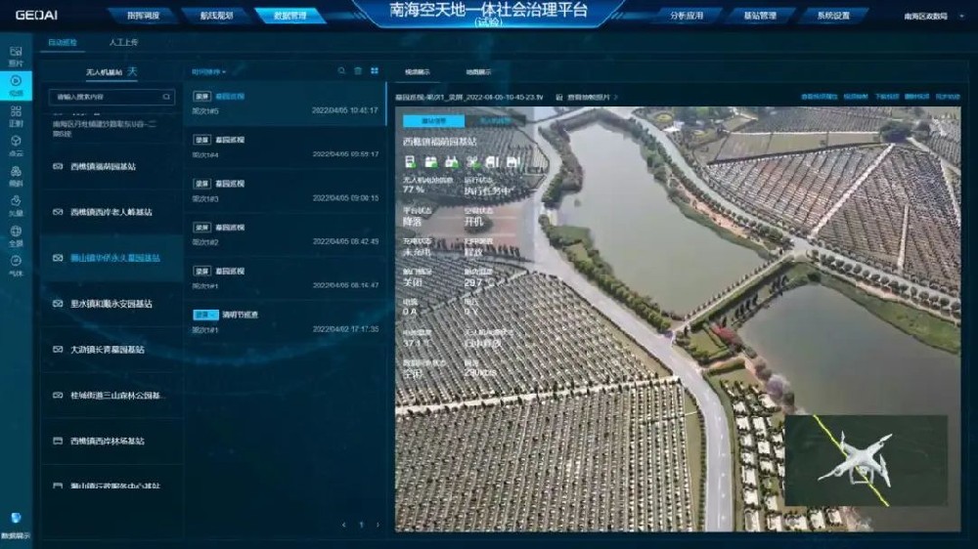Viewport: 978px width, 549px height.
Task: Switch record list to grid view icon
Action: tap(375, 71)
